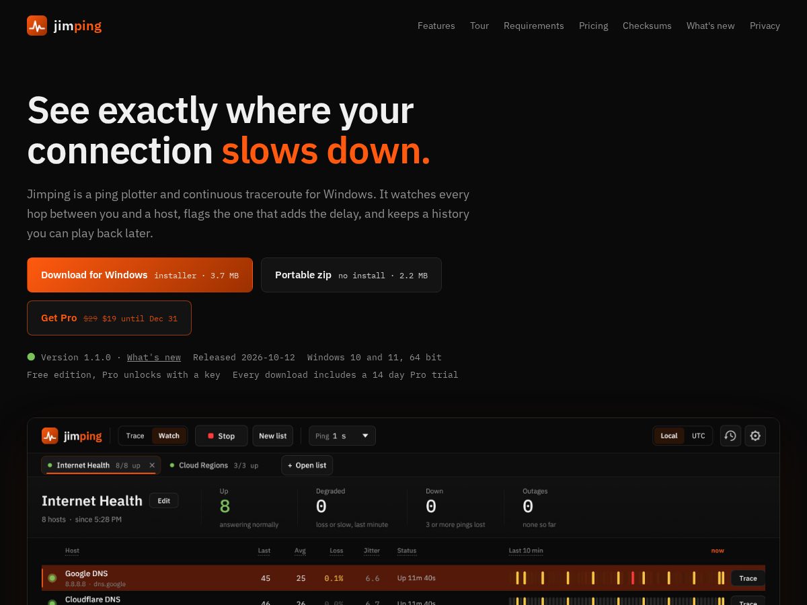The height and width of the screenshot is (605, 807).
Task: Click the 'Released 2026-10-12' text
Action: [244, 357]
